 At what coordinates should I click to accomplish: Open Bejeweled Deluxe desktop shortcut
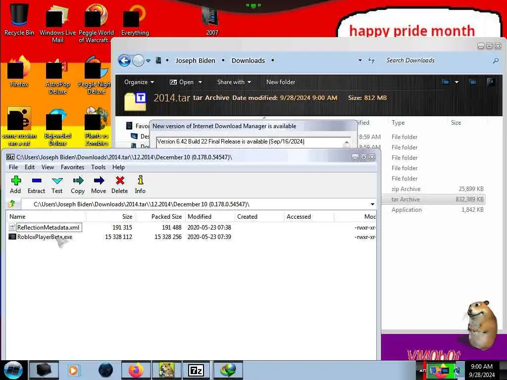point(57,127)
